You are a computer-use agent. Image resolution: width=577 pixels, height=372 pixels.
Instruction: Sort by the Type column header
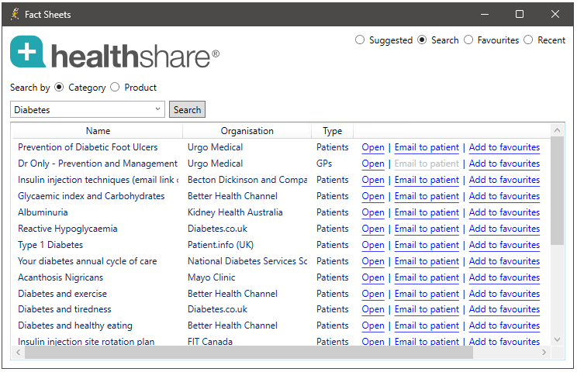click(x=332, y=131)
